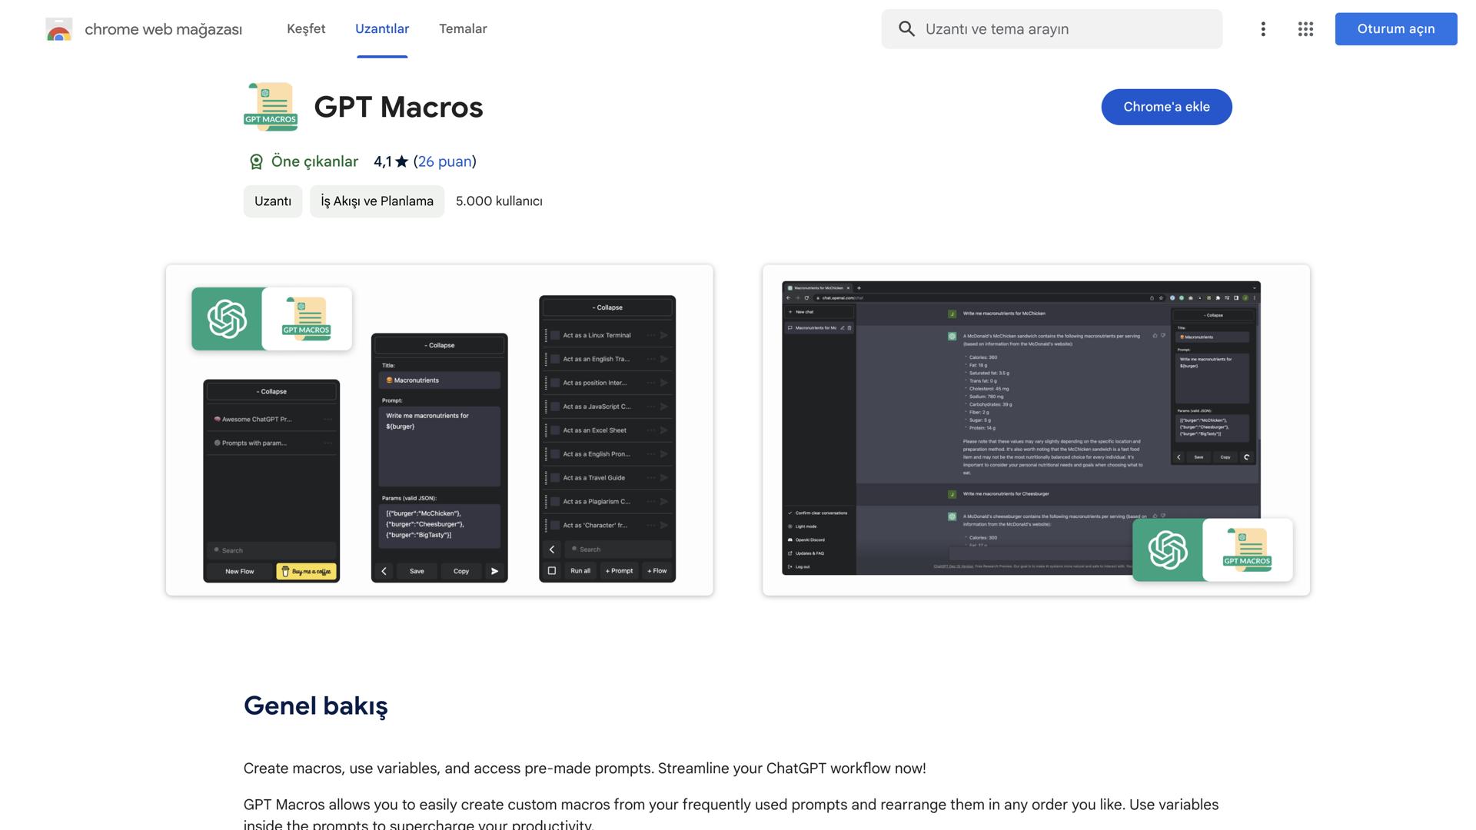Open the 26 puan ratings link
The width and height of the screenshot is (1476, 830).
[x=444, y=162]
